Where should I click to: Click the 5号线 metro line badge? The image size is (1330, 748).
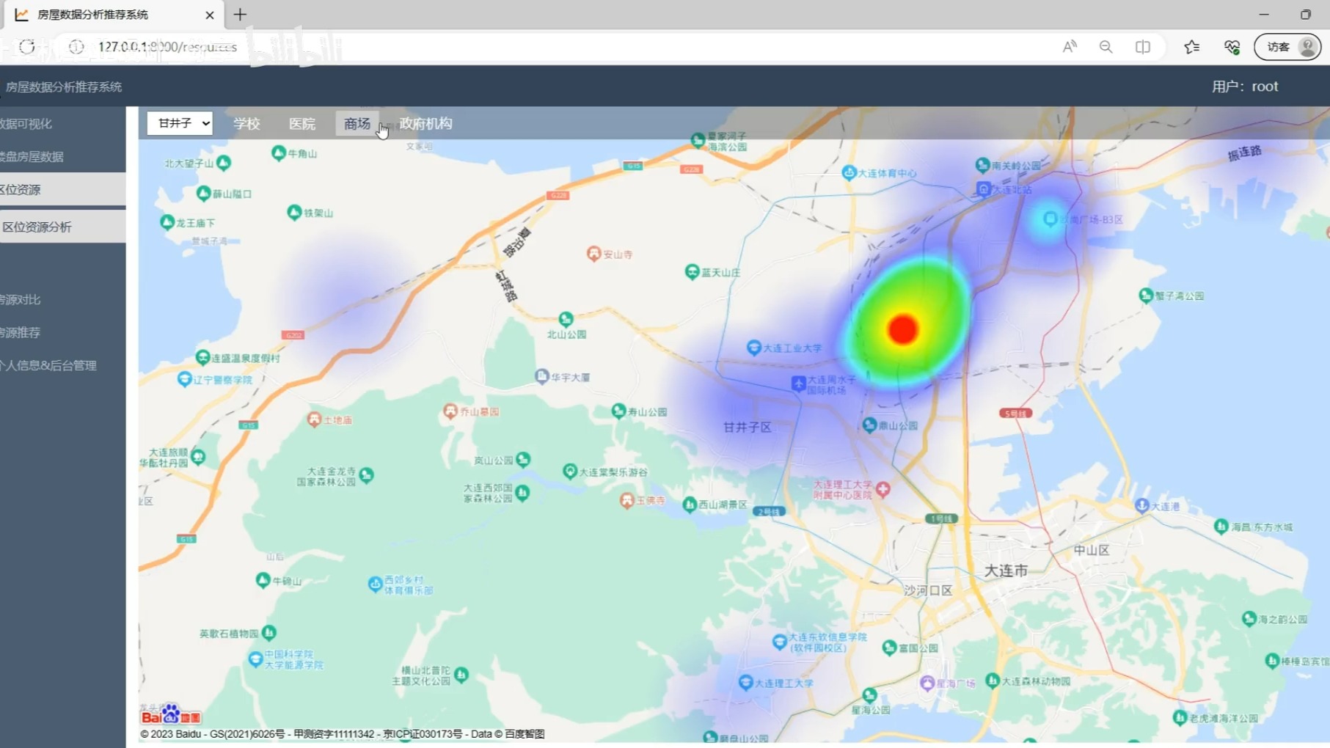(x=1015, y=414)
